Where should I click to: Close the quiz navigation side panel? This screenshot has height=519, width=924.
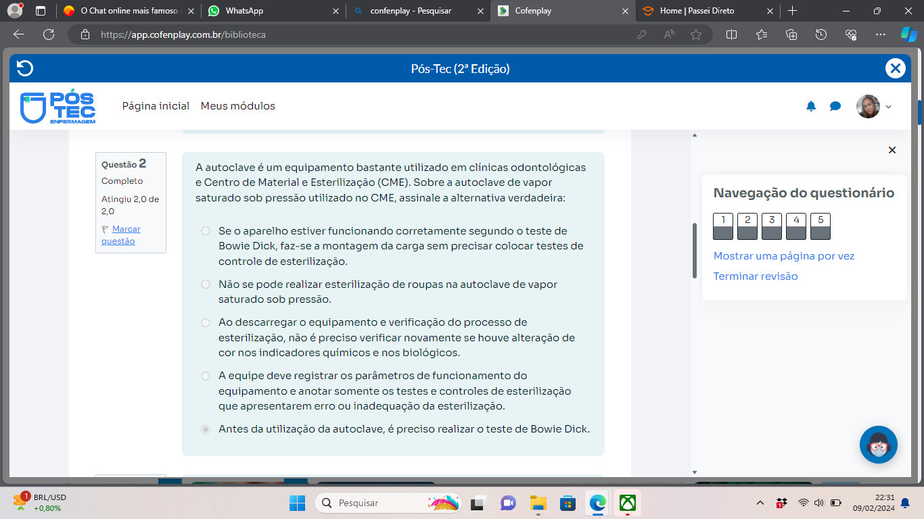tap(892, 150)
